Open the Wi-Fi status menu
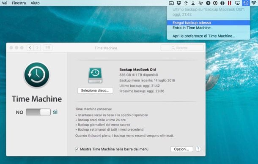 254,3
